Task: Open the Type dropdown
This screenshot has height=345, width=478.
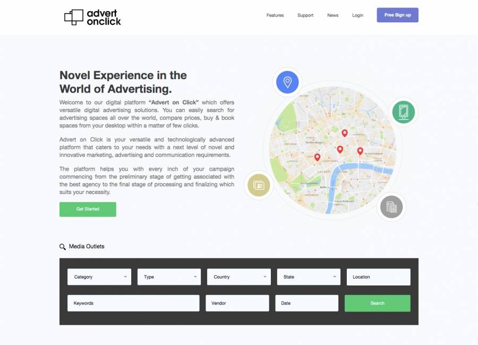Action: click(169, 277)
